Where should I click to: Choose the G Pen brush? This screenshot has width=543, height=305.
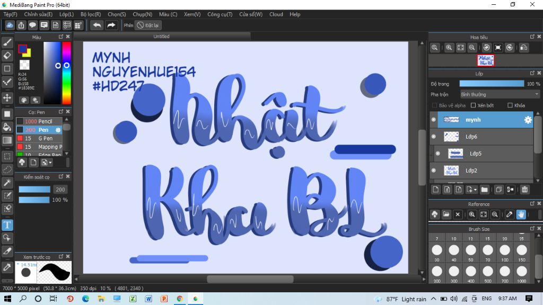[39, 138]
